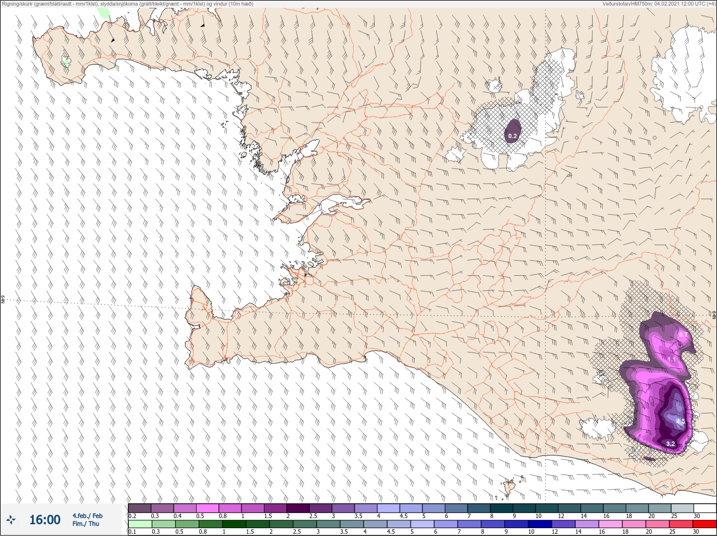This screenshot has height=536, width=717.
Task: Click the 64N latitude label on the right edge
Action: pyautogui.click(x=714, y=315)
